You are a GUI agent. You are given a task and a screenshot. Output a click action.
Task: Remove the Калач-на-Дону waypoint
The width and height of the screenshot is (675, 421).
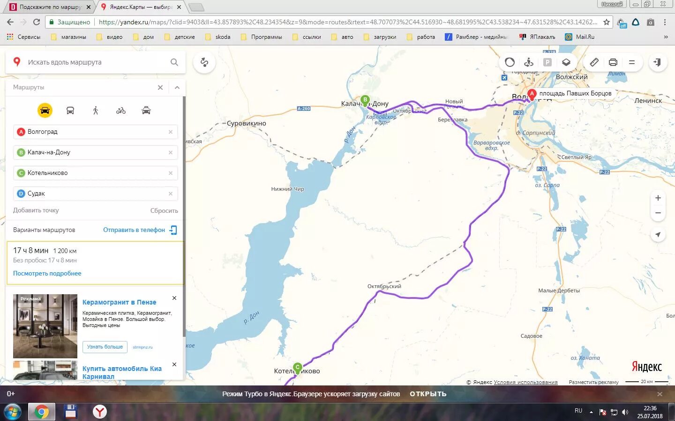(171, 152)
